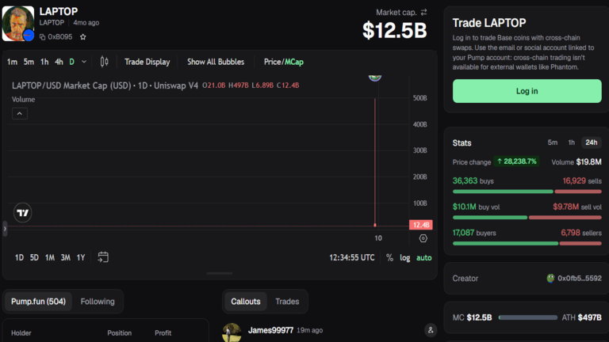Toggle percent scale on chart
Screen dimensions: 609x342
(389, 257)
